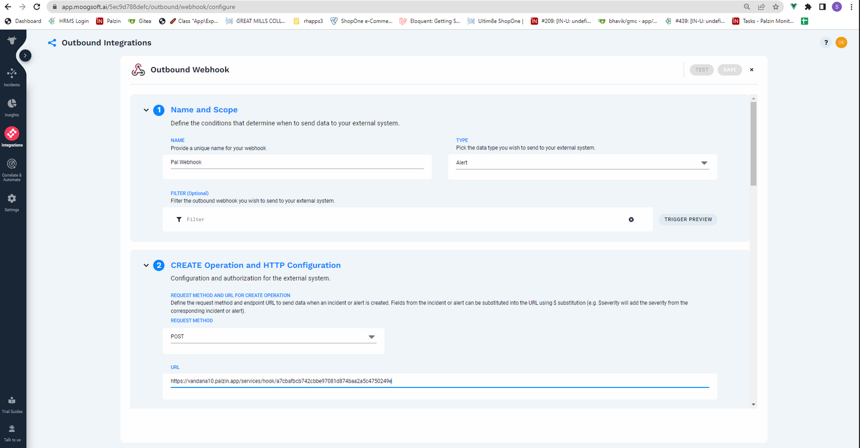
Task: Click the form's vertical scrollbar thumb
Action: click(753, 143)
